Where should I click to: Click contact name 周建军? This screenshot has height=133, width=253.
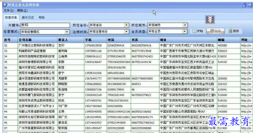63,78
